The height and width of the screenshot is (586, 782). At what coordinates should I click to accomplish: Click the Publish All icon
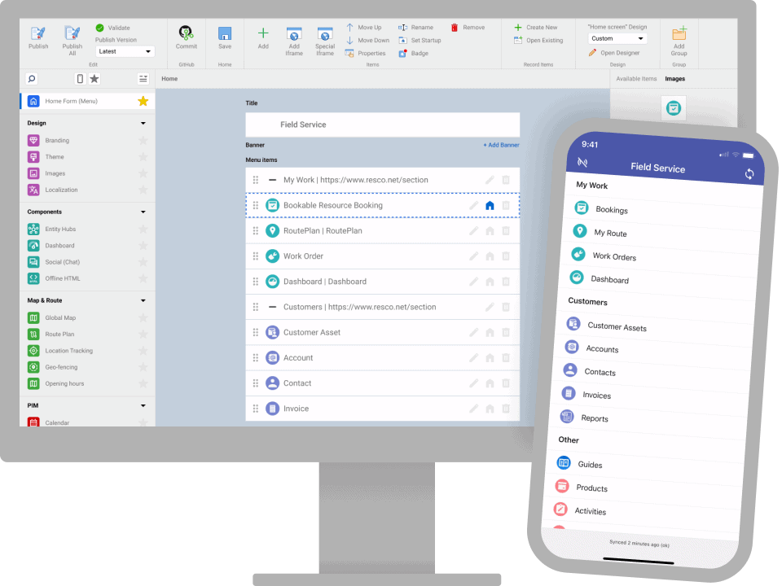click(x=72, y=33)
